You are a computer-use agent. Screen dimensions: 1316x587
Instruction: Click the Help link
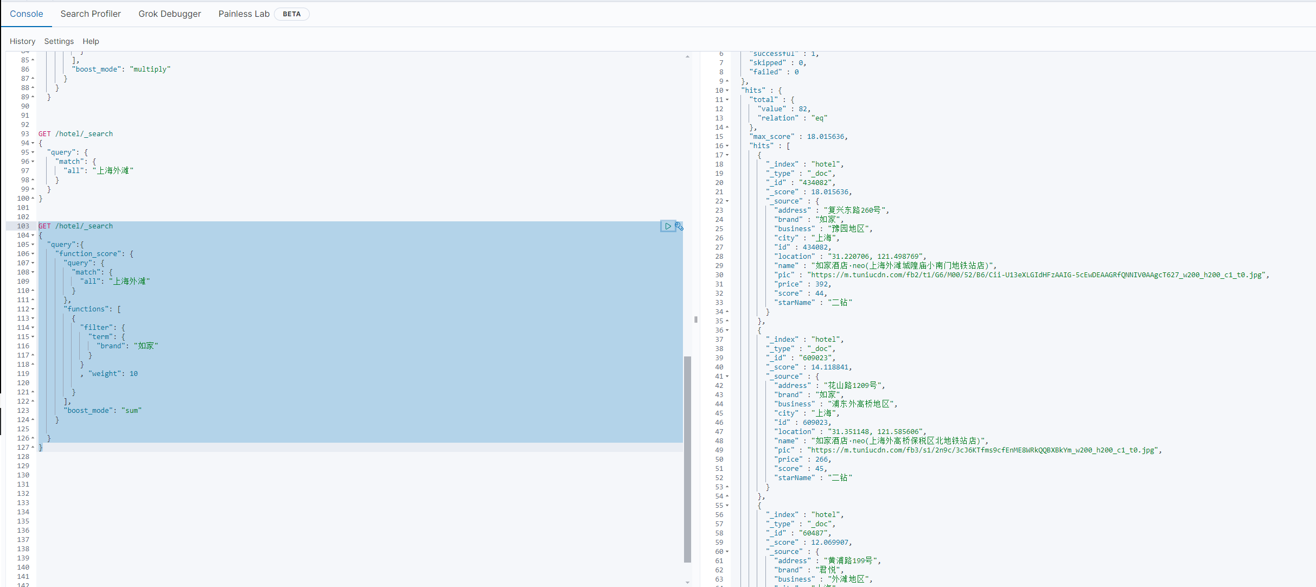pyautogui.click(x=91, y=41)
